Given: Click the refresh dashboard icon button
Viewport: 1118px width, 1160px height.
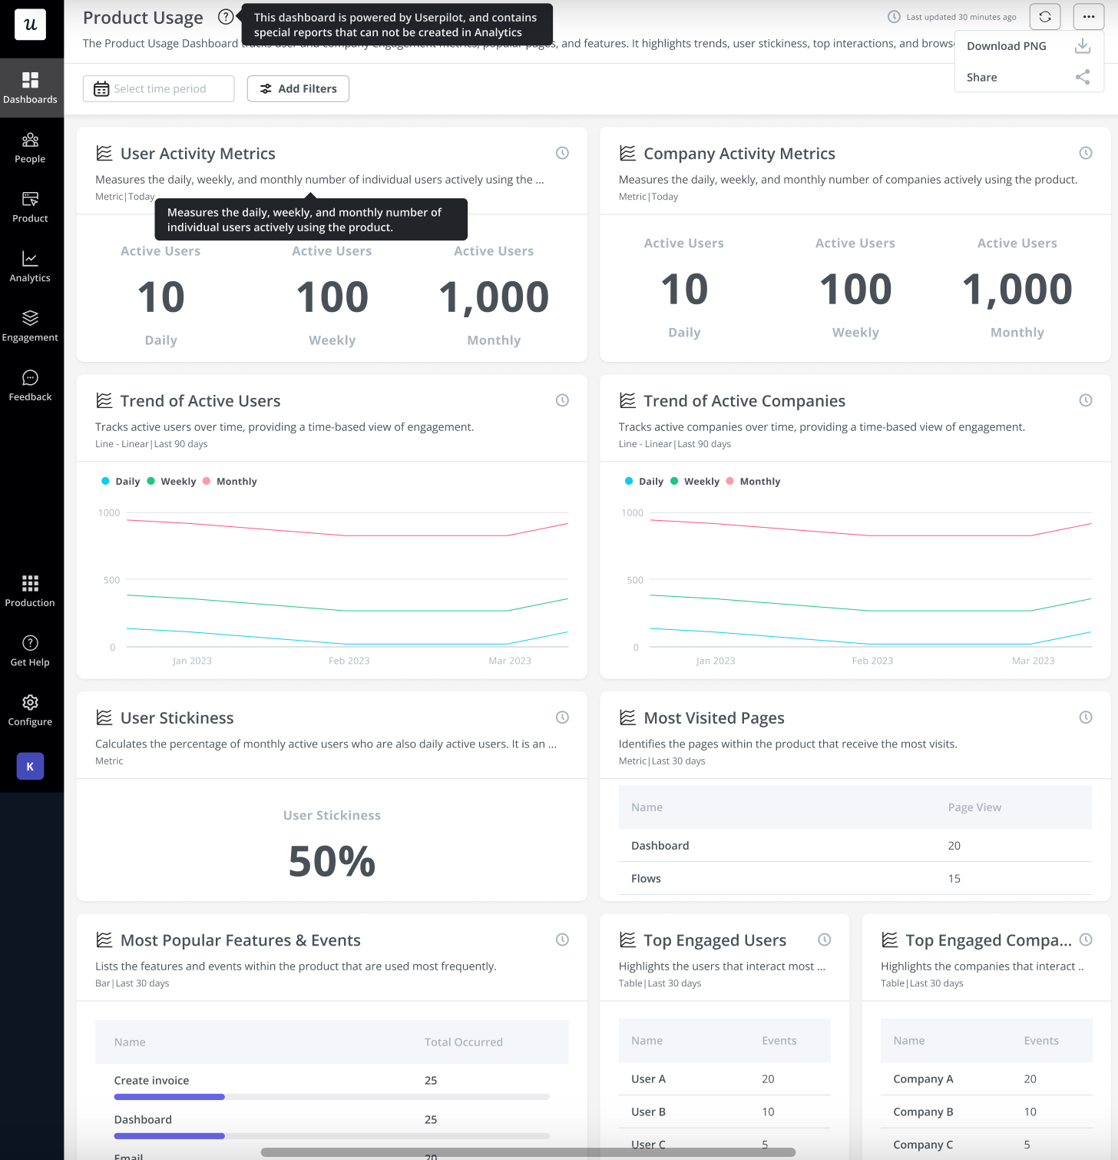Looking at the screenshot, I should [1045, 17].
